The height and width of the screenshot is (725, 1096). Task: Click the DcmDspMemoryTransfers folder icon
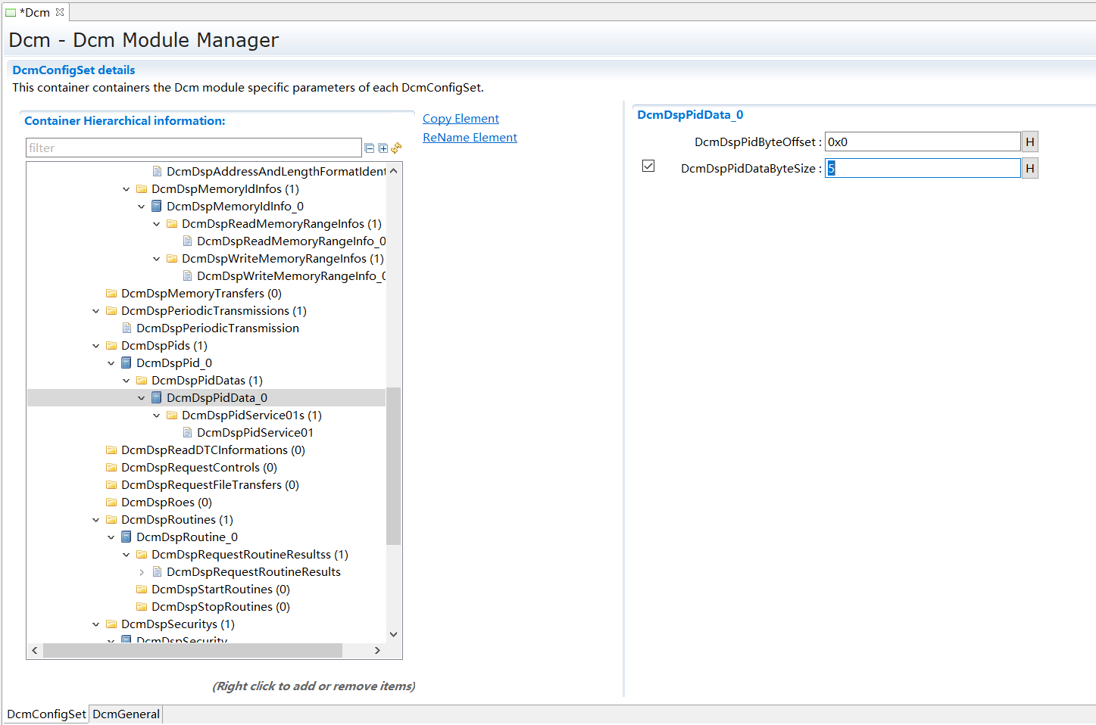point(111,294)
